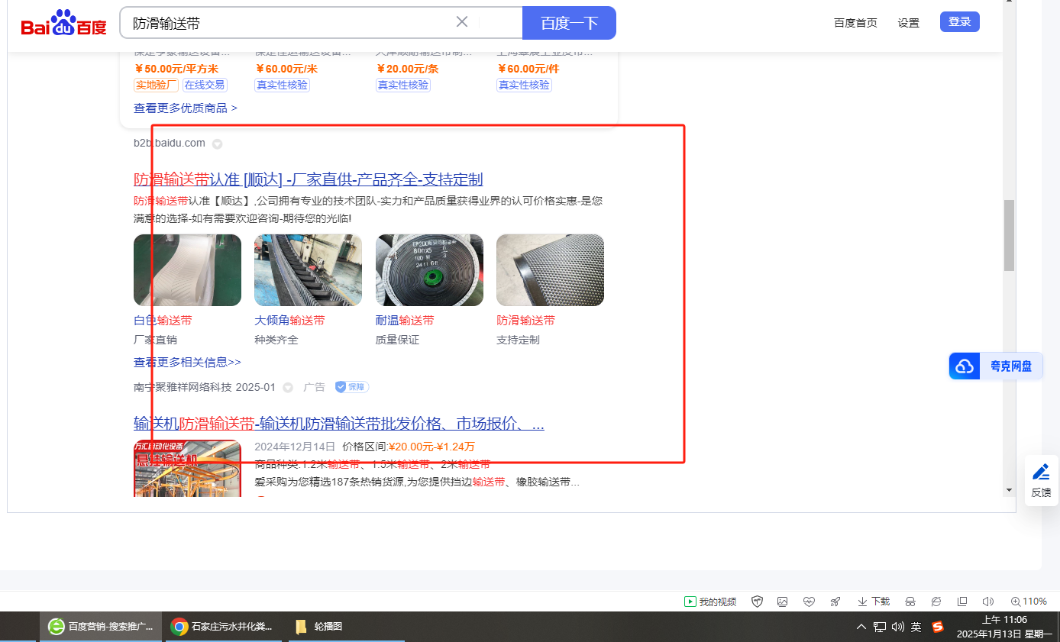Click the heartbeat health-check status icon
Image resolution: width=1060 pixels, height=642 pixels.
pyautogui.click(x=810, y=602)
